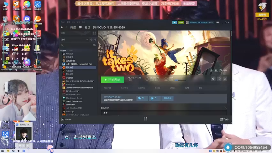Viewport: 272px width, 153px height.
Task: Select Green Hell in games list
Action: pyautogui.click(x=70, y=105)
